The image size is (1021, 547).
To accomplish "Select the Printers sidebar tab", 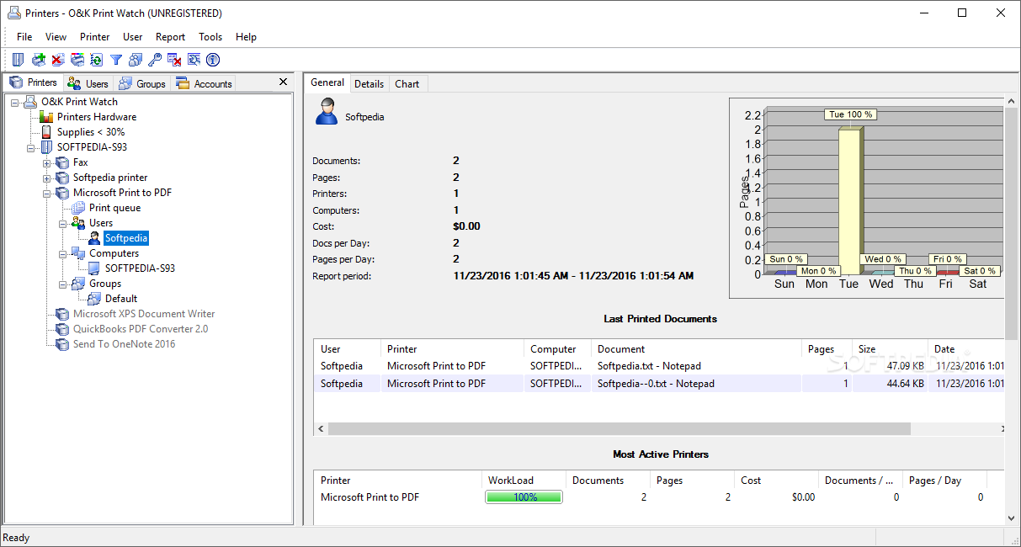I will [34, 82].
